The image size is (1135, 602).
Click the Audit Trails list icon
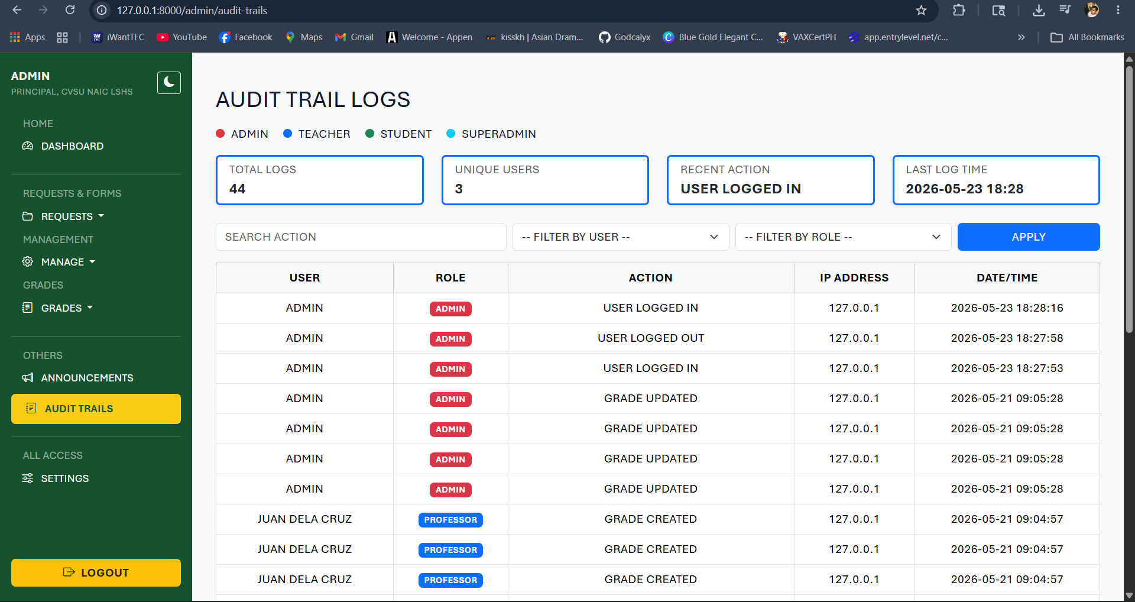coord(31,409)
